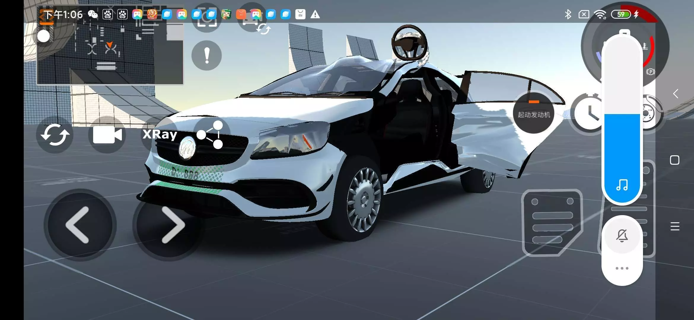Screen dimensions: 694x320
Task: Tap the steering wheel icon above car
Action: point(409,42)
